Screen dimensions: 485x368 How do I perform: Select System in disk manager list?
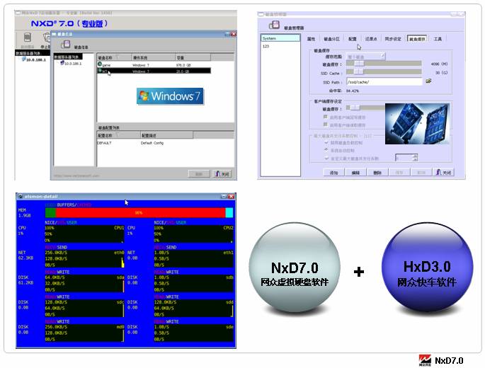point(280,38)
